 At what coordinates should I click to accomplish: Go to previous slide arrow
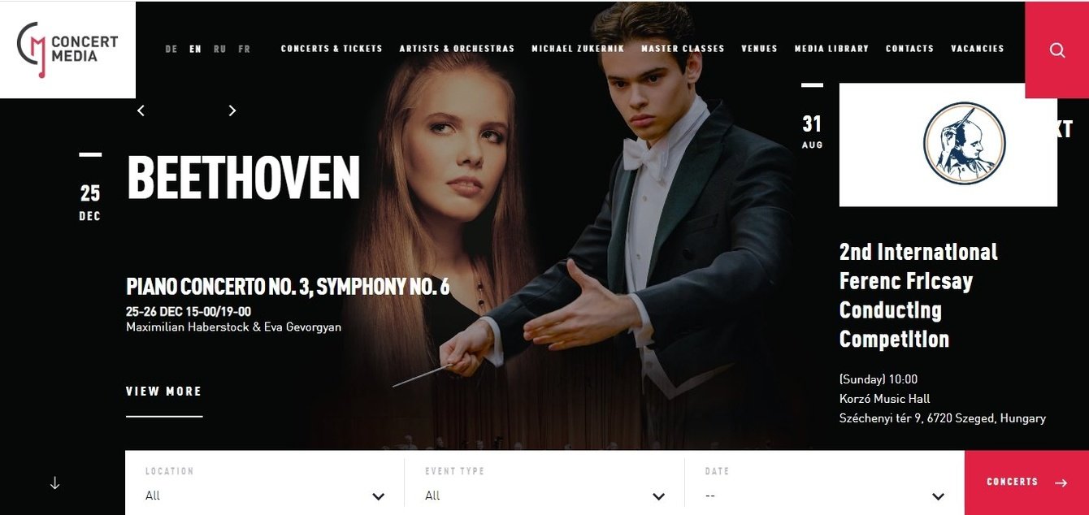[141, 110]
